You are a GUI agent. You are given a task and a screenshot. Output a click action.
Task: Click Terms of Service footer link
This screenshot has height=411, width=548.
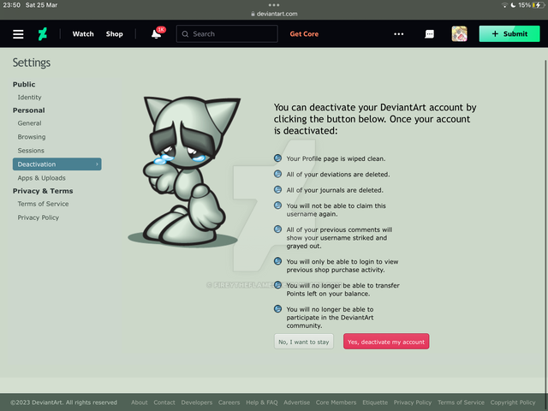tap(461, 402)
